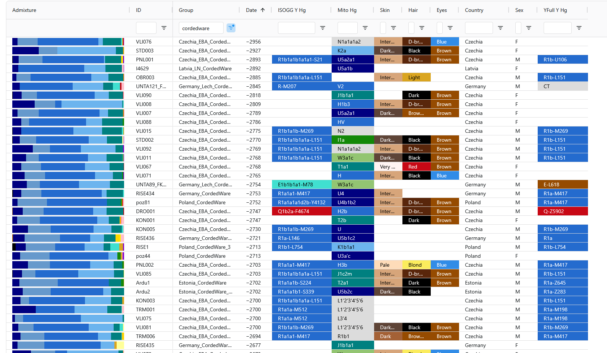Select the Blue eyes cell in VLI071 row

[x=445, y=176]
